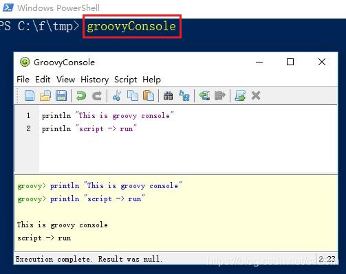Click the green Undo arrow icon
The image size is (346, 274).
[x=81, y=95]
